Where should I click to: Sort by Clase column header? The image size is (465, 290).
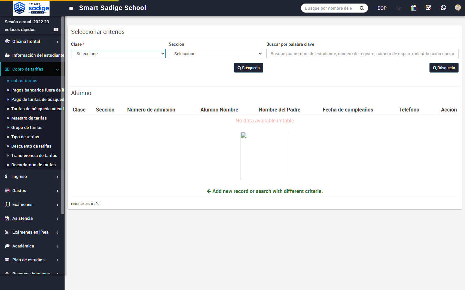coord(79,110)
